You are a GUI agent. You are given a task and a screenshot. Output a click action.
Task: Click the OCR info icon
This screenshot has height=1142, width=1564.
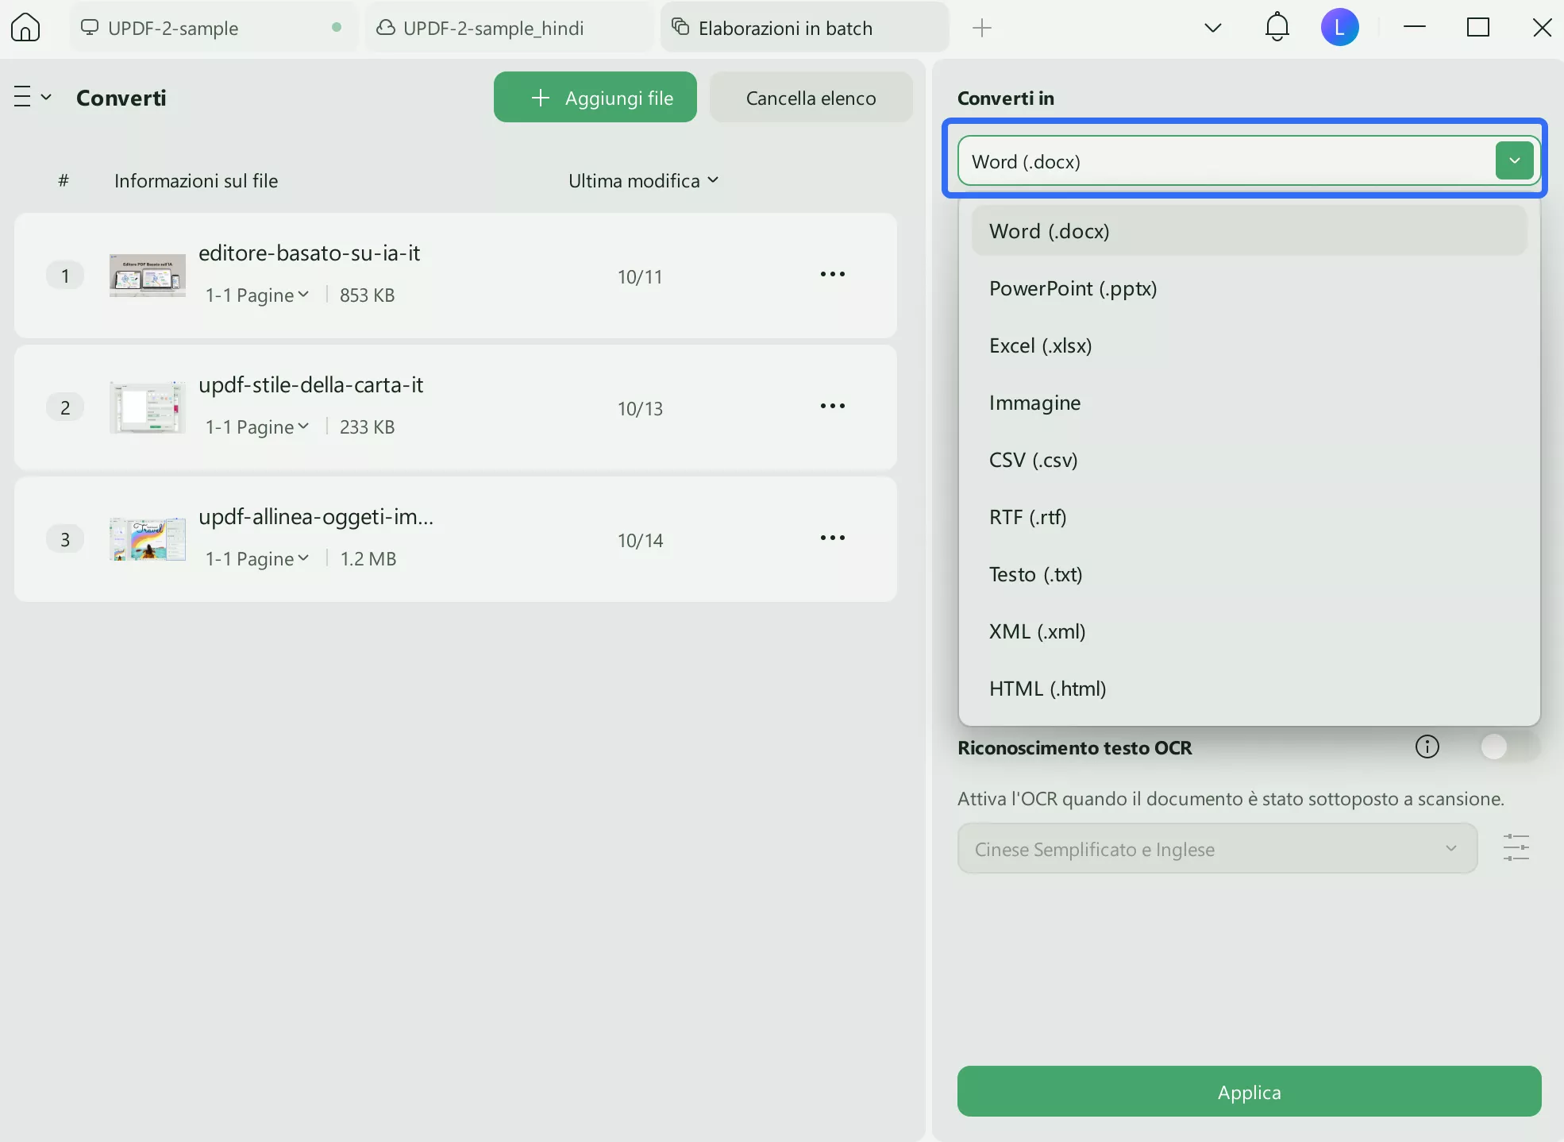coord(1427,747)
